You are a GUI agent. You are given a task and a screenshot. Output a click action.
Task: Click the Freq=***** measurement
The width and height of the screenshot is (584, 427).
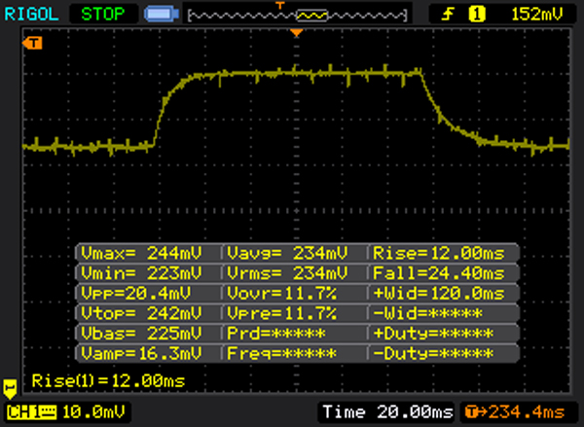click(x=281, y=353)
